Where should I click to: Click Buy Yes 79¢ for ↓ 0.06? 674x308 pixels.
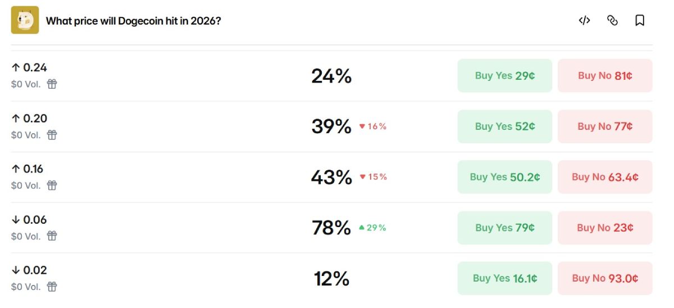tap(504, 228)
